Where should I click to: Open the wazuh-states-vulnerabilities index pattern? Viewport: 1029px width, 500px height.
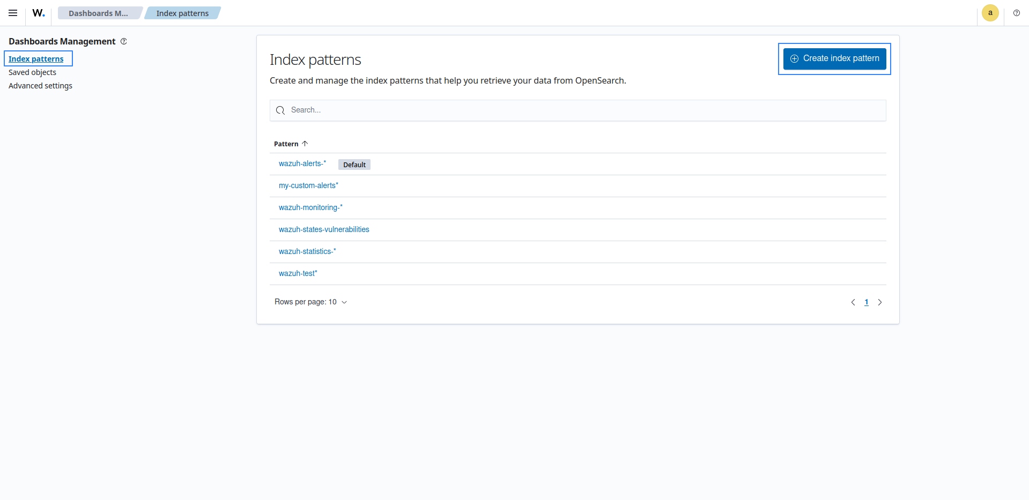coord(324,230)
